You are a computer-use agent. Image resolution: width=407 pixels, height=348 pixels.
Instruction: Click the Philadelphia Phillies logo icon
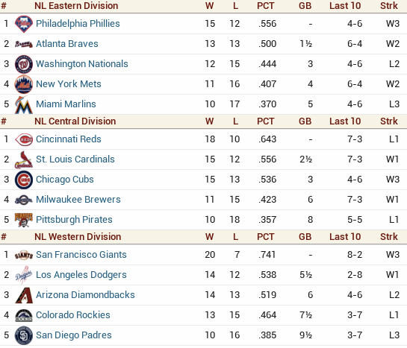(24, 24)
